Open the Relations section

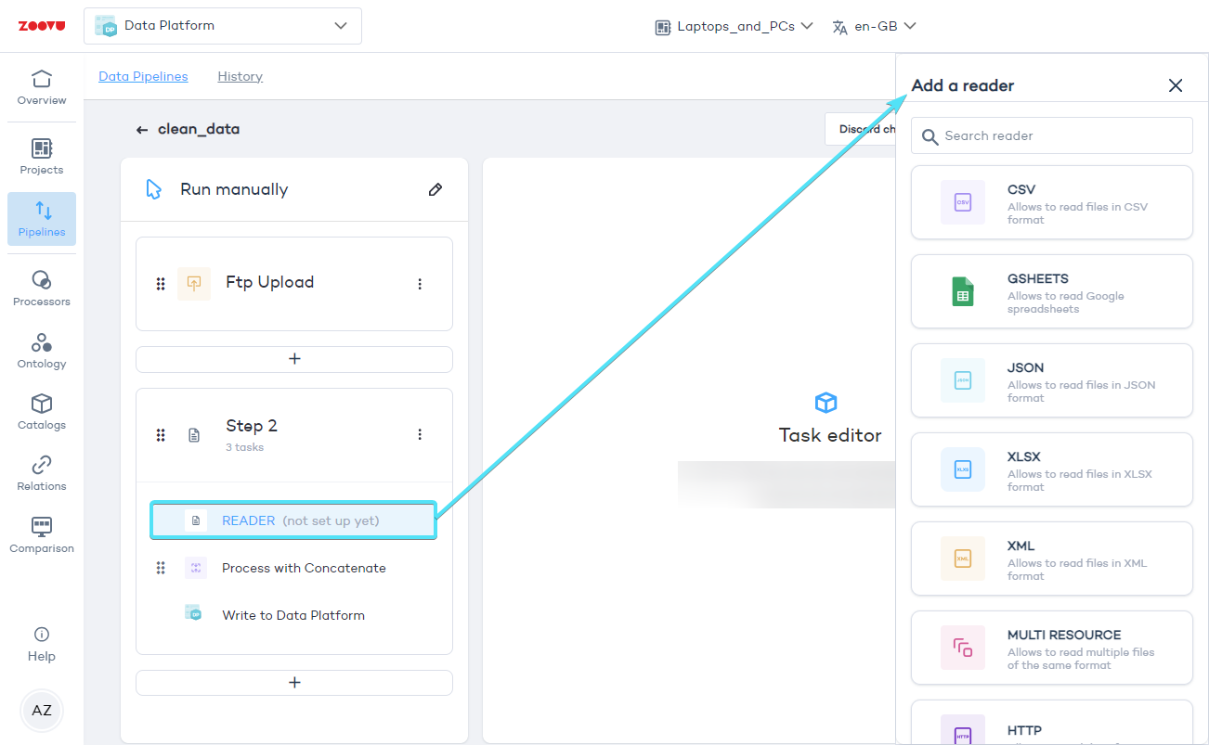42,473
